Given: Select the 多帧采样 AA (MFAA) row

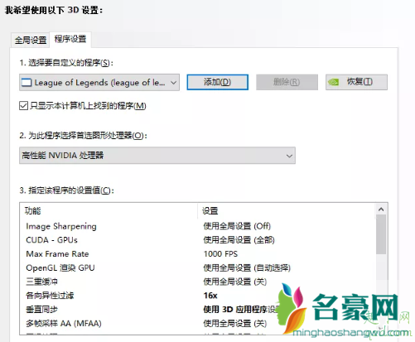Looking at the screenshot, I should click(198, 323).
